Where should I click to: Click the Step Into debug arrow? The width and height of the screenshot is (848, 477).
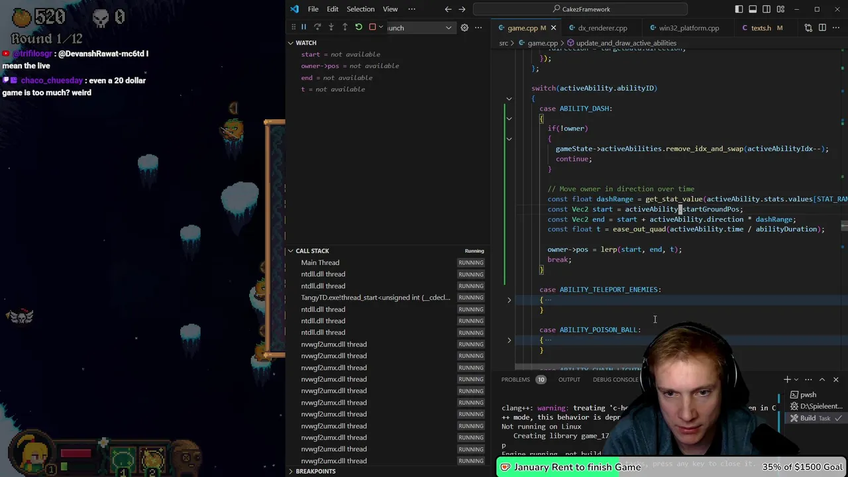coord(331,27)
